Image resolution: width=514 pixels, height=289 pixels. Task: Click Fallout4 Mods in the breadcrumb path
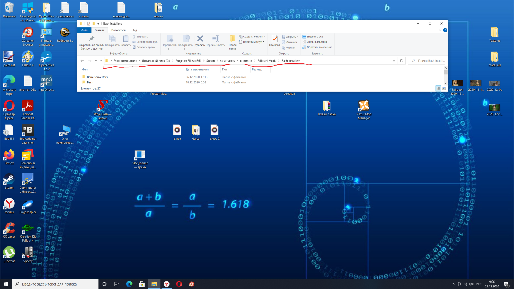[x=266, y=61]
